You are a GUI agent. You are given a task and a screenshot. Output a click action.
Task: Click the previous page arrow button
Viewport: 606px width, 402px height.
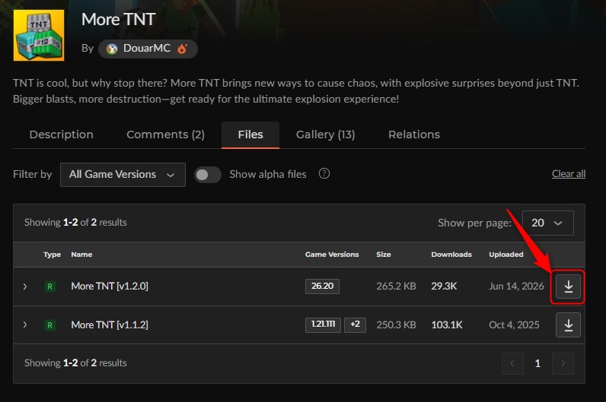tap(512, 363)
